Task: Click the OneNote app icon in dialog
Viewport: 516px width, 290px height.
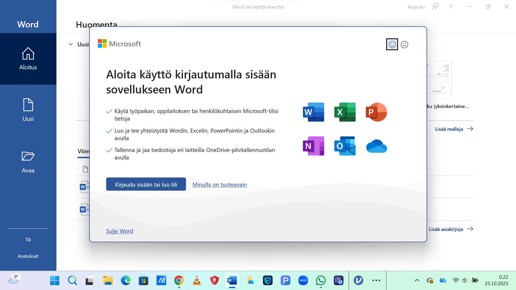Action: (313, 146)
